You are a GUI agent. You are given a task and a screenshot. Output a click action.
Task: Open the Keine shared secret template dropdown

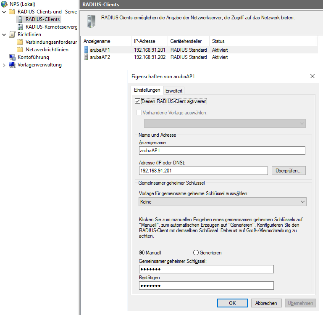223,202
